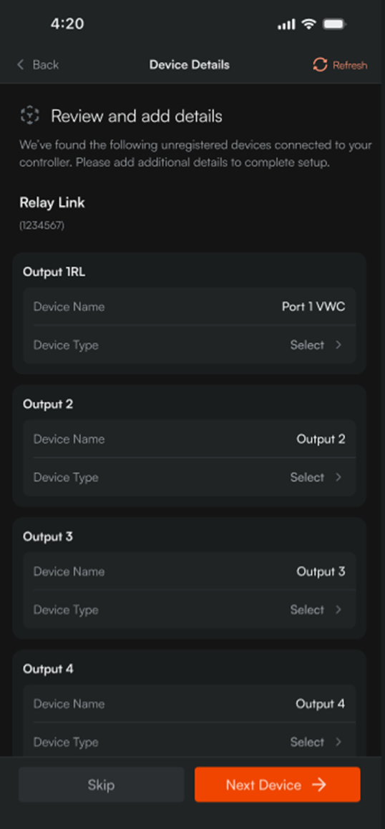Viewport: 385px width, 829px height.
Task: Tap the Device Details title
Action: [190, 65]
